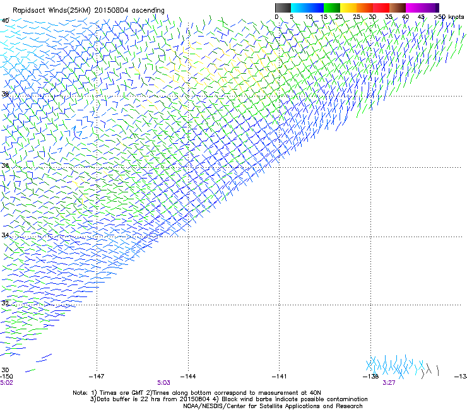This screenshot has width=467, height=410.
Task: Click the purple time stamp '5:02'
Action: point(6,383)
